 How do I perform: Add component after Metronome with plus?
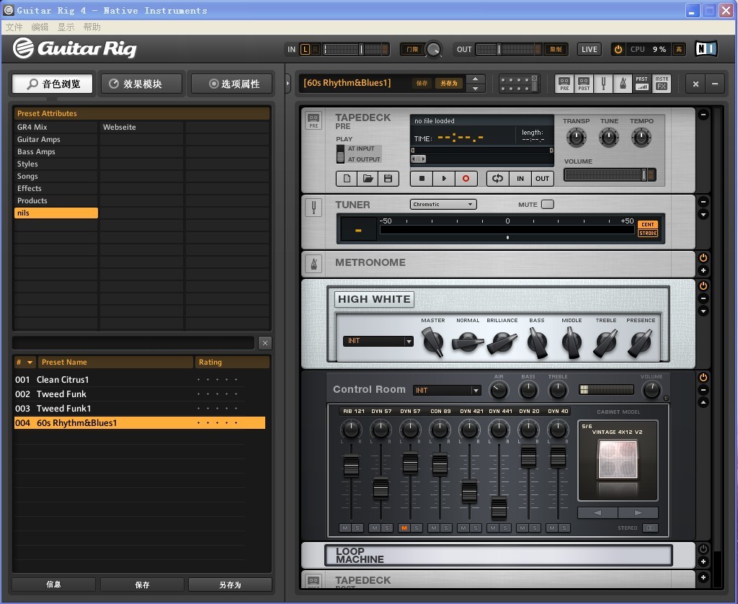(x=703, y=270)
